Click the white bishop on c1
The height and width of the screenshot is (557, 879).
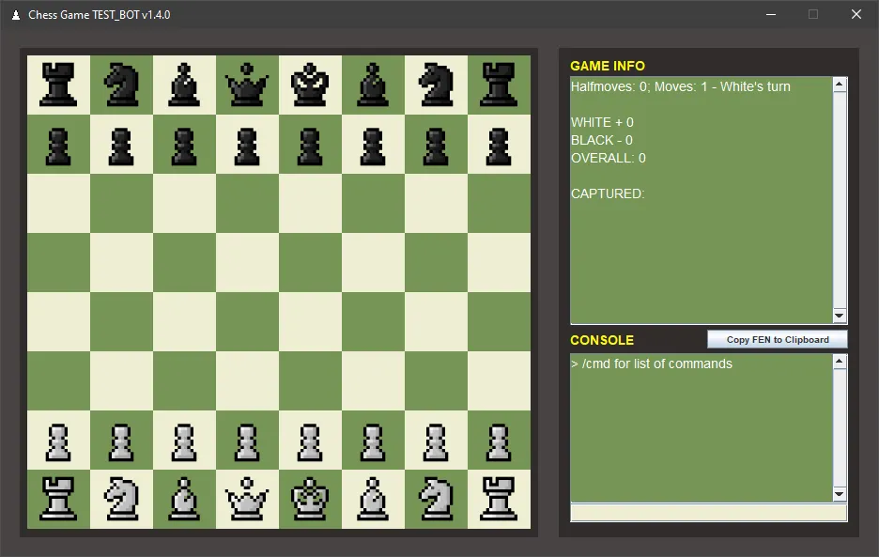point(184,498)
